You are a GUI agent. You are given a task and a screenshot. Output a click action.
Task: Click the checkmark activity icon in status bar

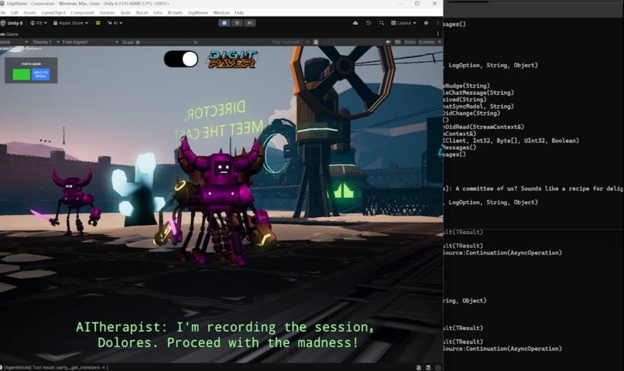click(x=437, y=367)
